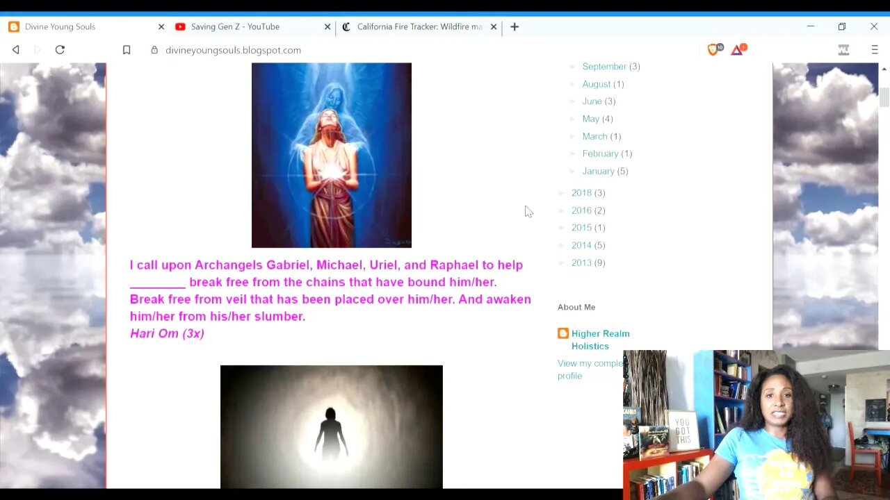Viewport: 890px width, 500px height.
Task: Expand the 2018 archive year arrow
Action: pos(562,193)
